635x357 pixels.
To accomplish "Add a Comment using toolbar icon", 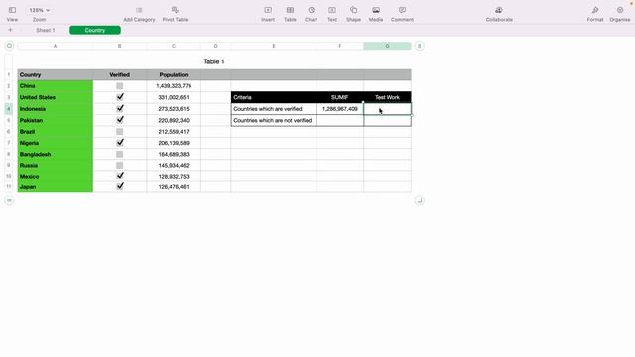I will click(402, 10).
